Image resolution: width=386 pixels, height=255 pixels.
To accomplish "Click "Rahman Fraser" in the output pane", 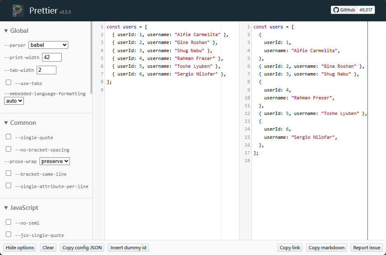I will pos(312,98).
